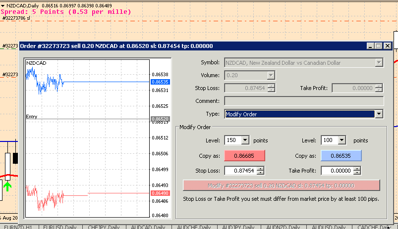Minimize the Order dialog window

tap(370, 46)
